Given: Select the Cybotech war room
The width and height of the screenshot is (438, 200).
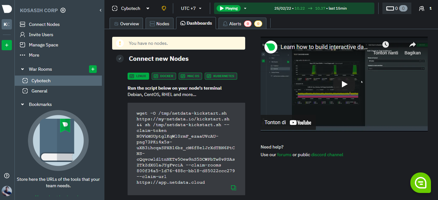Looking at the screenshot, I should click(58, 81).
